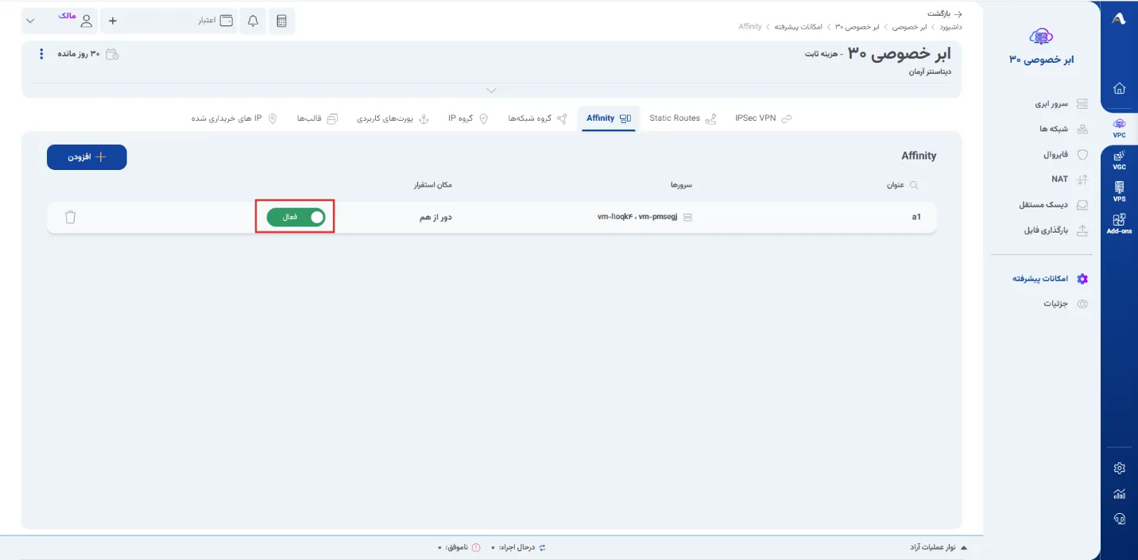Viewport: 1138px width, 560px height.
Task: Expand the private cloud header details chevron
Action: pyautogui.click(x=491, y=90)
